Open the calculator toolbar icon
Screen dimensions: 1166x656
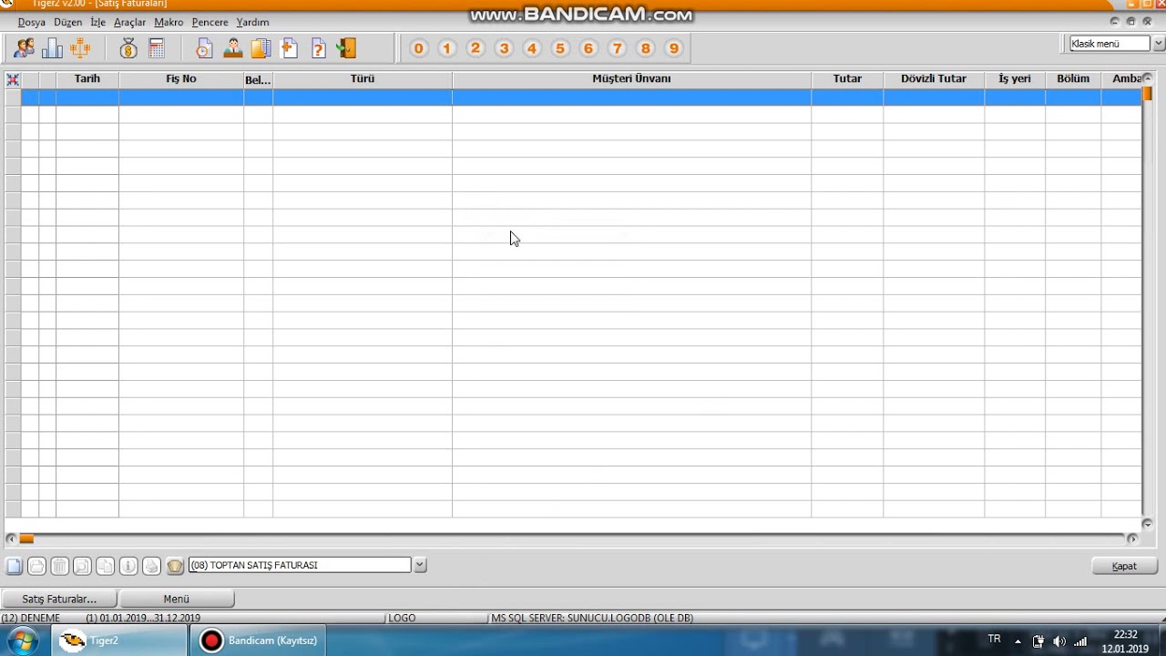tap(156, 48)
